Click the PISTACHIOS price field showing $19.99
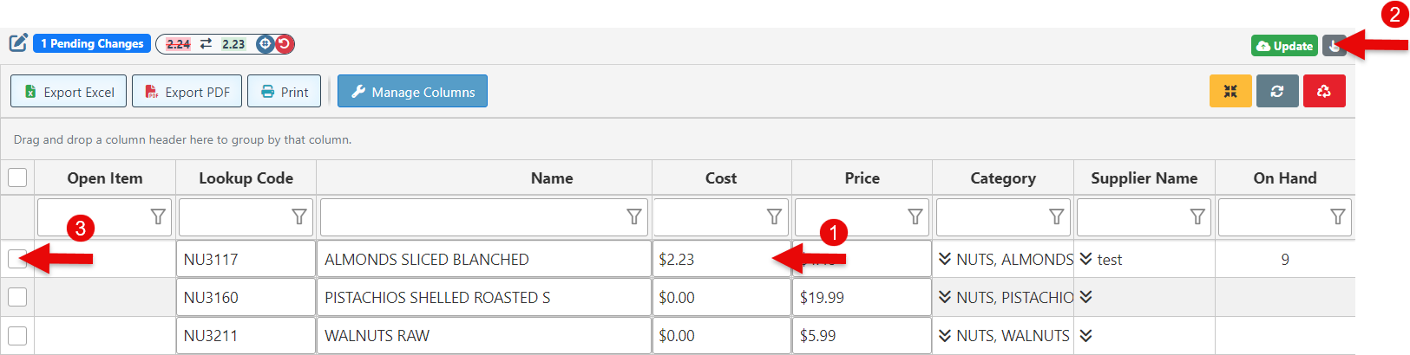 (x=861, y=297)
